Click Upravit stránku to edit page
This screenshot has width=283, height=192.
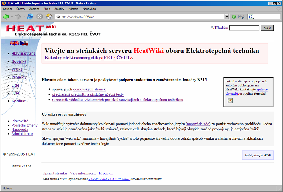click(55, 173)
